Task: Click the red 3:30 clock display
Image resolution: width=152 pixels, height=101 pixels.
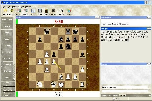Action: 59,22
